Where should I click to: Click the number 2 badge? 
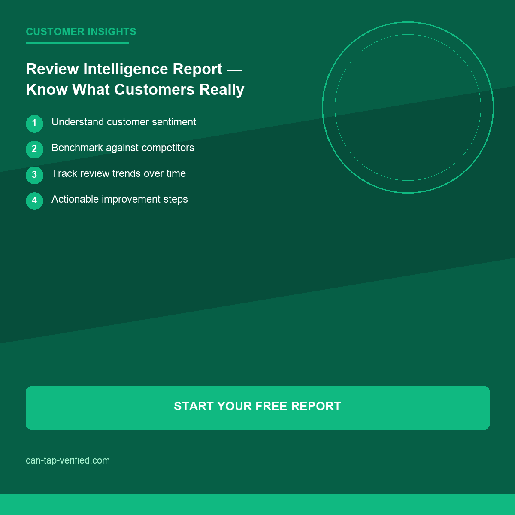coord(34,149)
